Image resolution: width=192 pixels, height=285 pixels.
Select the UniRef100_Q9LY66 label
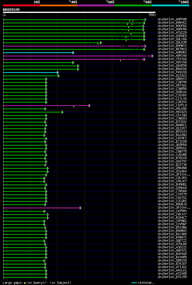(172, 39)
